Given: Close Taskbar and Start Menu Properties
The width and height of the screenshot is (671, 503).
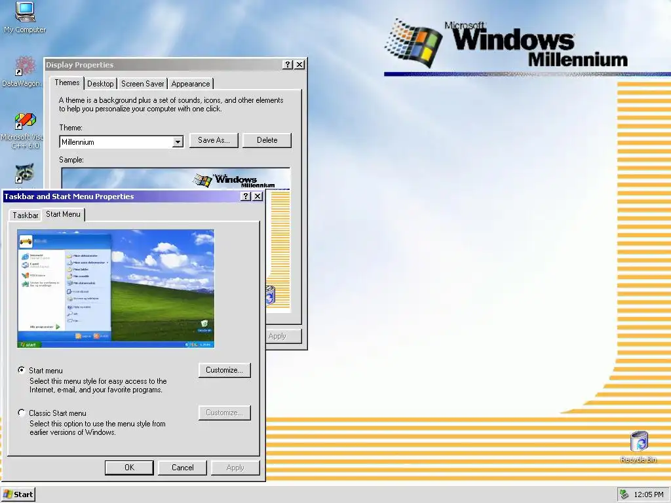Looking at the screenshot, I should click(257, 196).
